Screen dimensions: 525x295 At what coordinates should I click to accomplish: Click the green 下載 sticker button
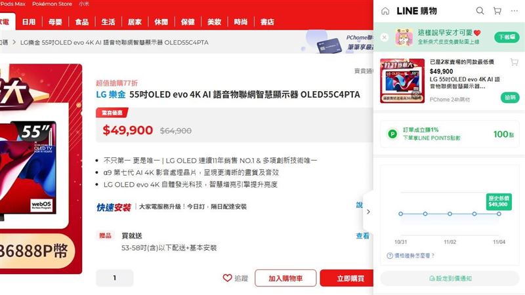507,37
